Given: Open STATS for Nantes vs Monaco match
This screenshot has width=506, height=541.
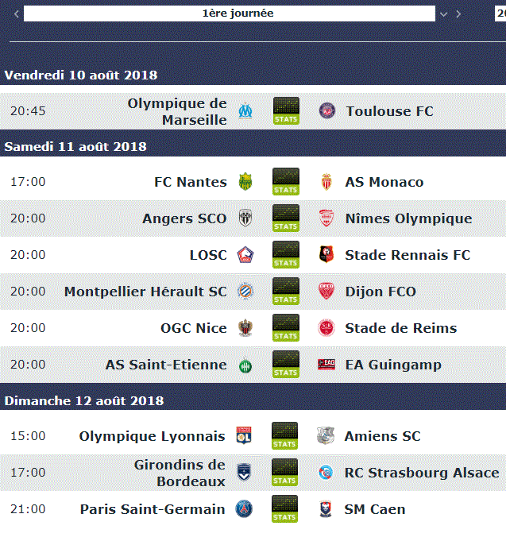Looking at the screenshot, I should click(286, 181).
